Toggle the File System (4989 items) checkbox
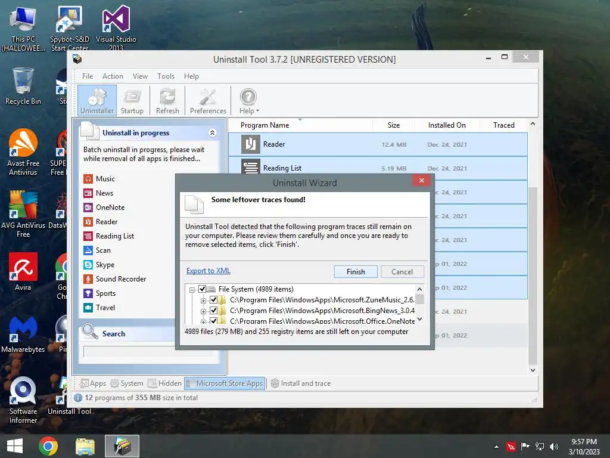Screen dimensions: 610x458 tap(203, 289)
